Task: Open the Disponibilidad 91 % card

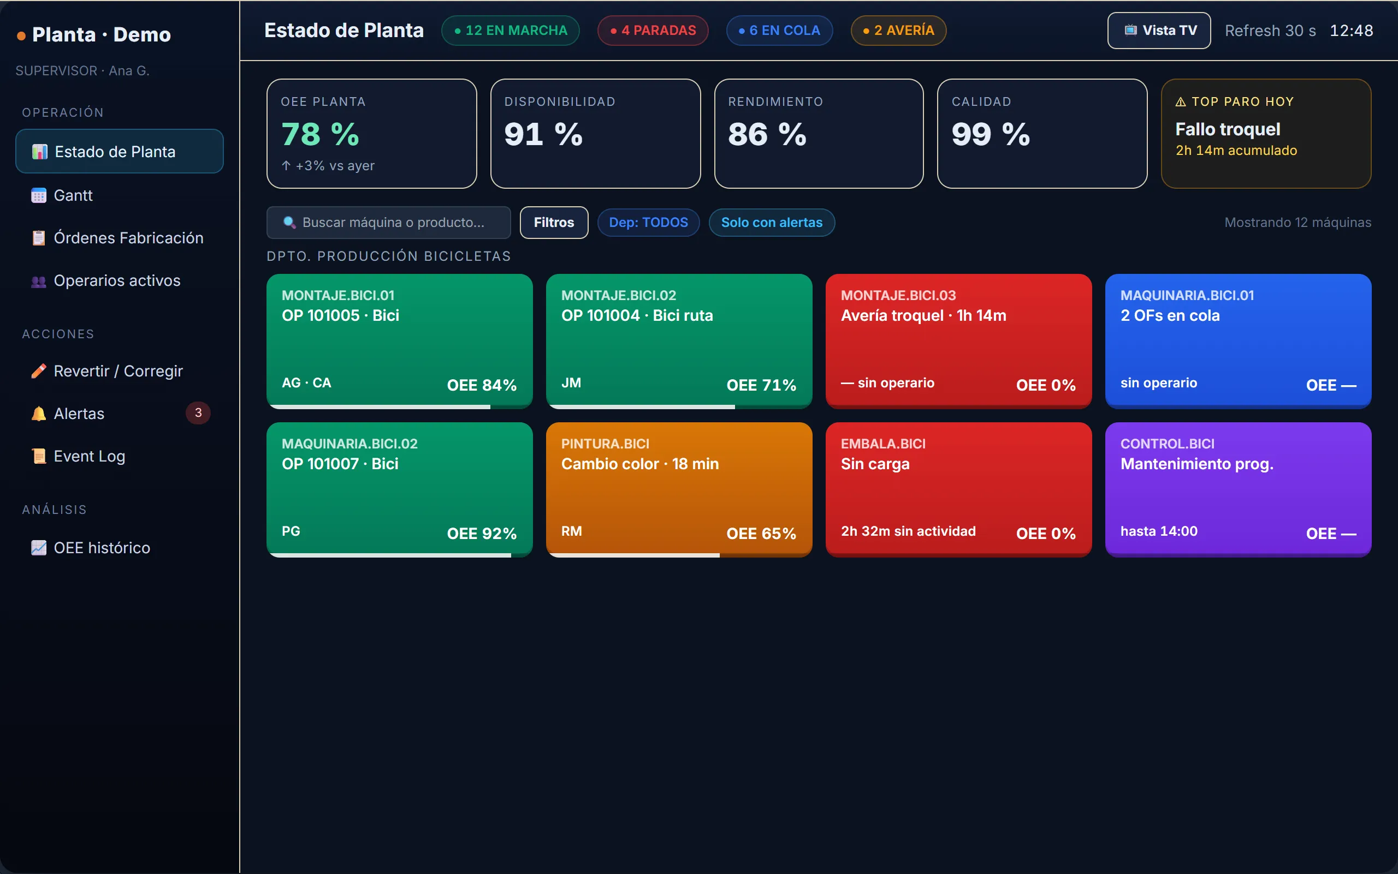Action: (x=595, y=134)
